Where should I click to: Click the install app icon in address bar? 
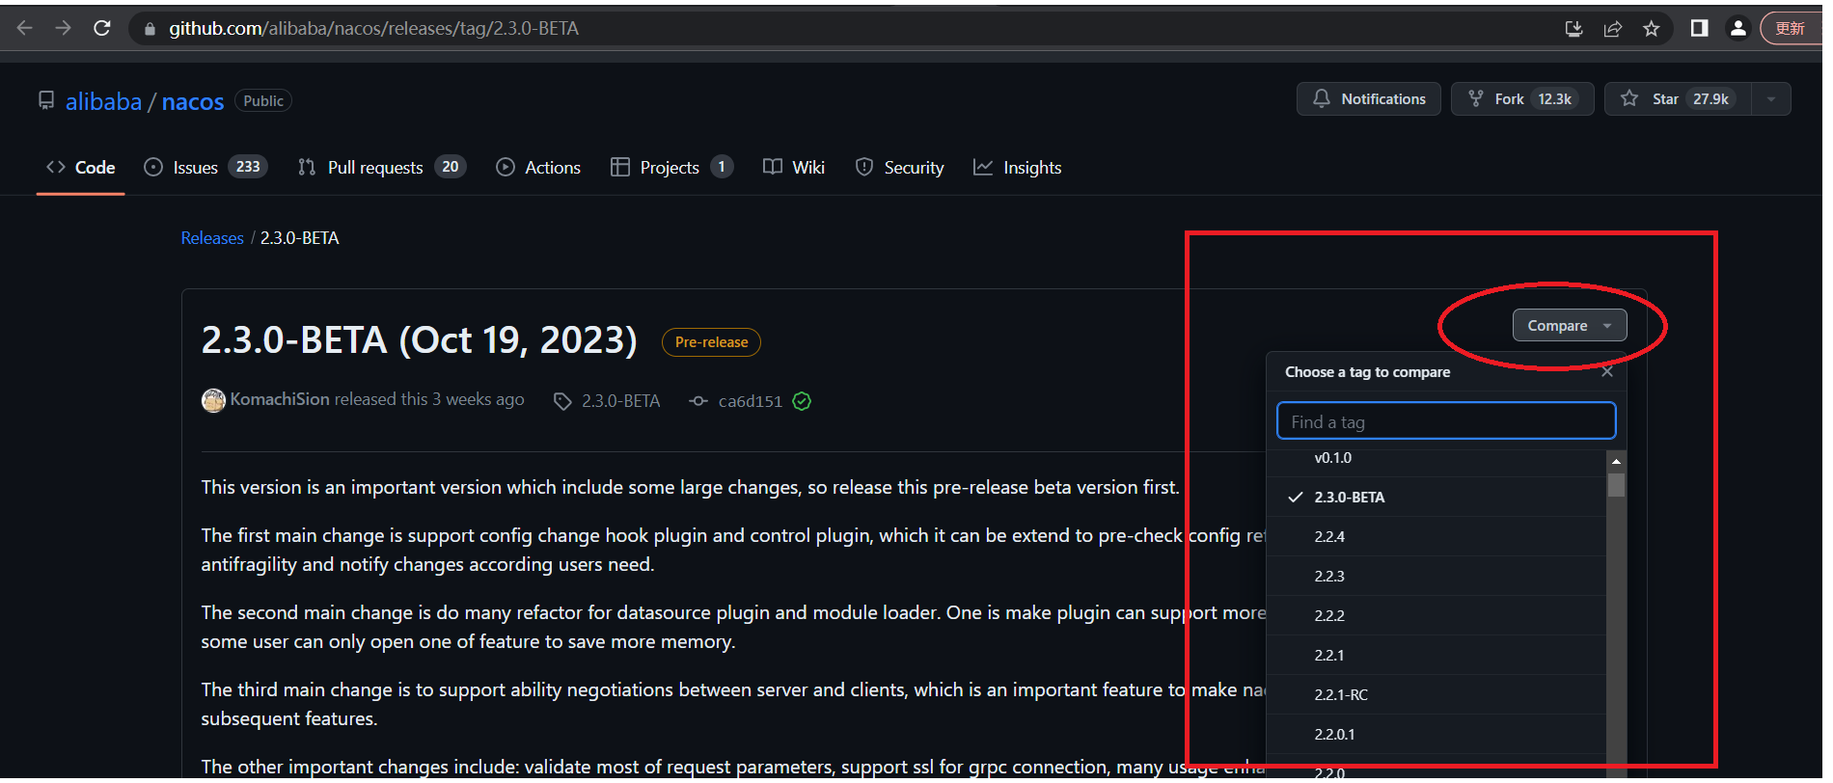(x=1573, y=29)
